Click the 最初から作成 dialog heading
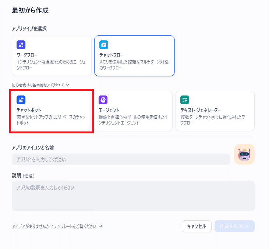The height and width of the screenshot is (249, 269). point(30,10)
